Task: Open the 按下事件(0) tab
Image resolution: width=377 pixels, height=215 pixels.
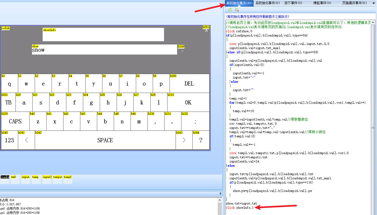Action: pos(293,3)
